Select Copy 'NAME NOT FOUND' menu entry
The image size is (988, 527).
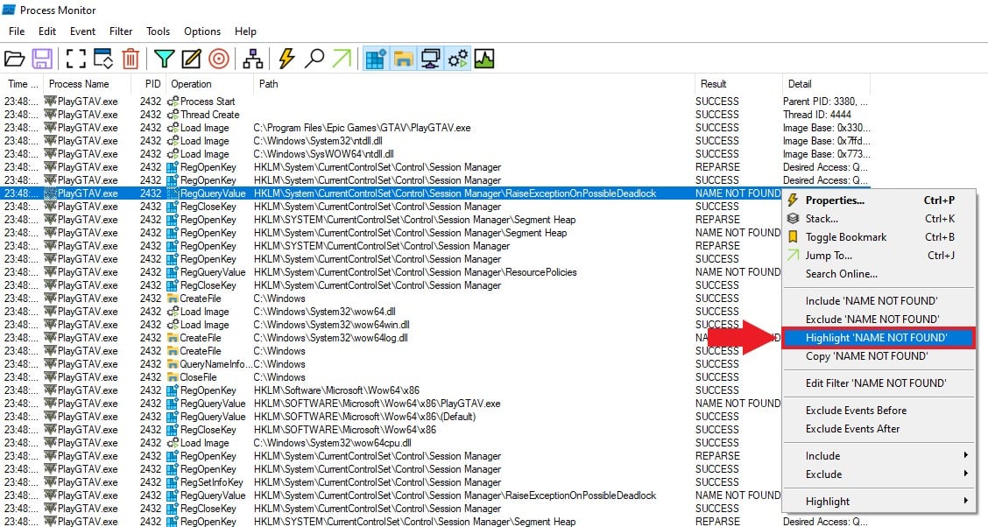pos(879,355)
